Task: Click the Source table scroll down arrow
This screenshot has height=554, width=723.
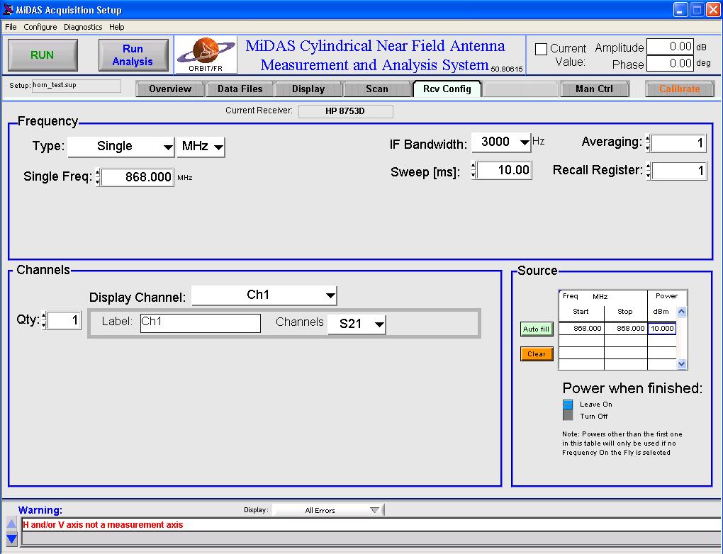Action: coord(682,364)
